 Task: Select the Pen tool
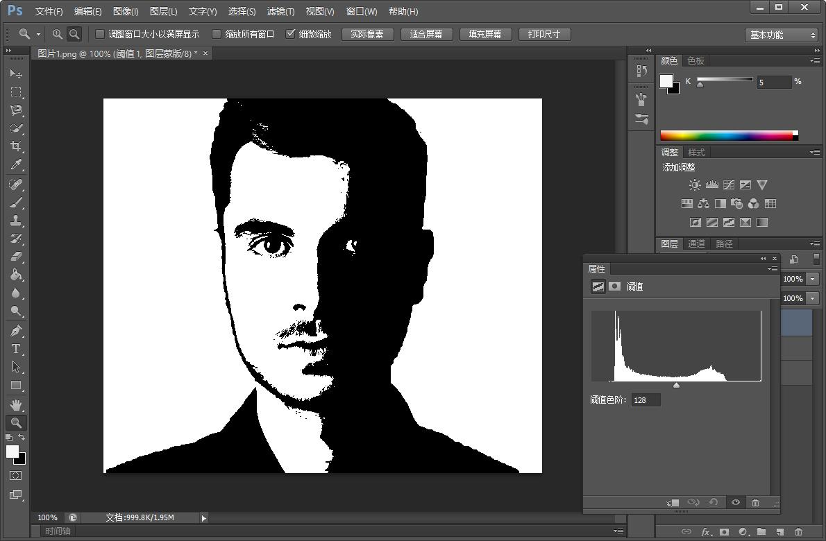16,330
